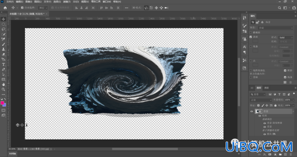This screenshot has height=157, width=297.
Task: Open the 图层 auto-select dropdown in options bar
Action: [x=43, y=8]
